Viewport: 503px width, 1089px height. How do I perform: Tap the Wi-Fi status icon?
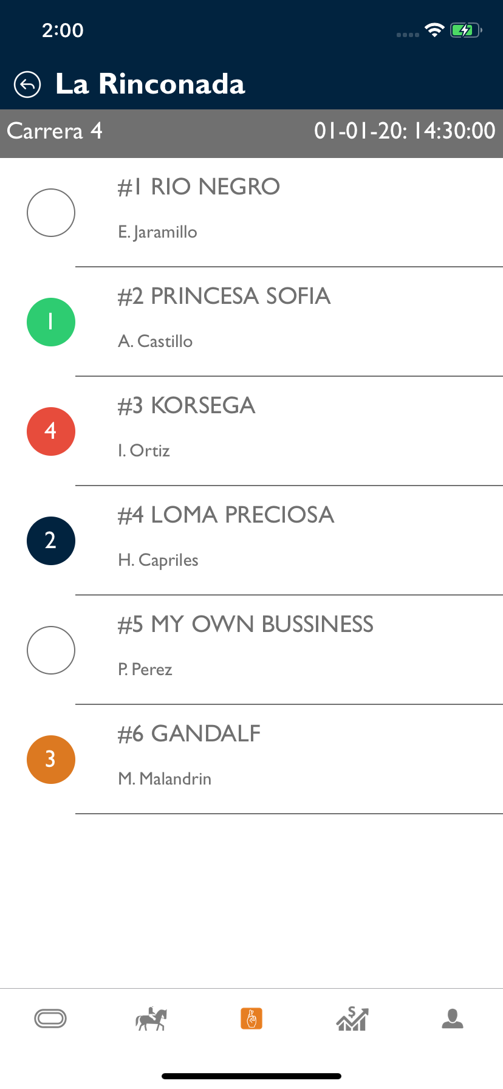coord(434,30)
